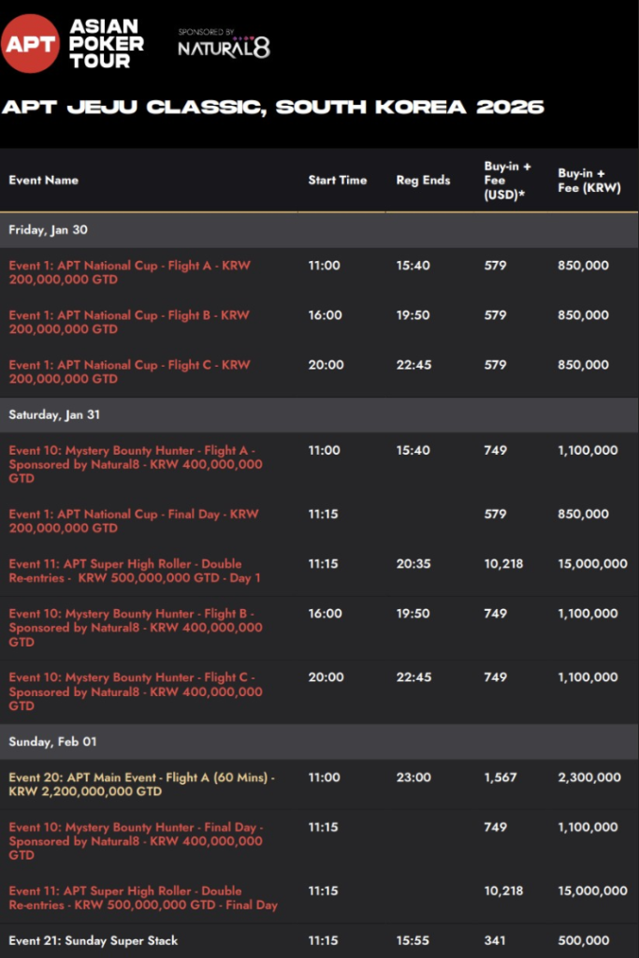Open APT Main Event Flight A link
This screenshot has height=958, width=639.
(x=140, y=784)
